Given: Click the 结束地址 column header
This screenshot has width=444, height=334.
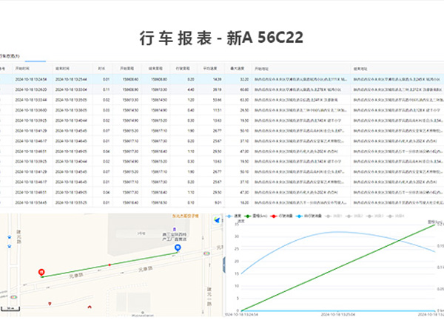Looking at the screenshot, I should [x=360, y=69].
